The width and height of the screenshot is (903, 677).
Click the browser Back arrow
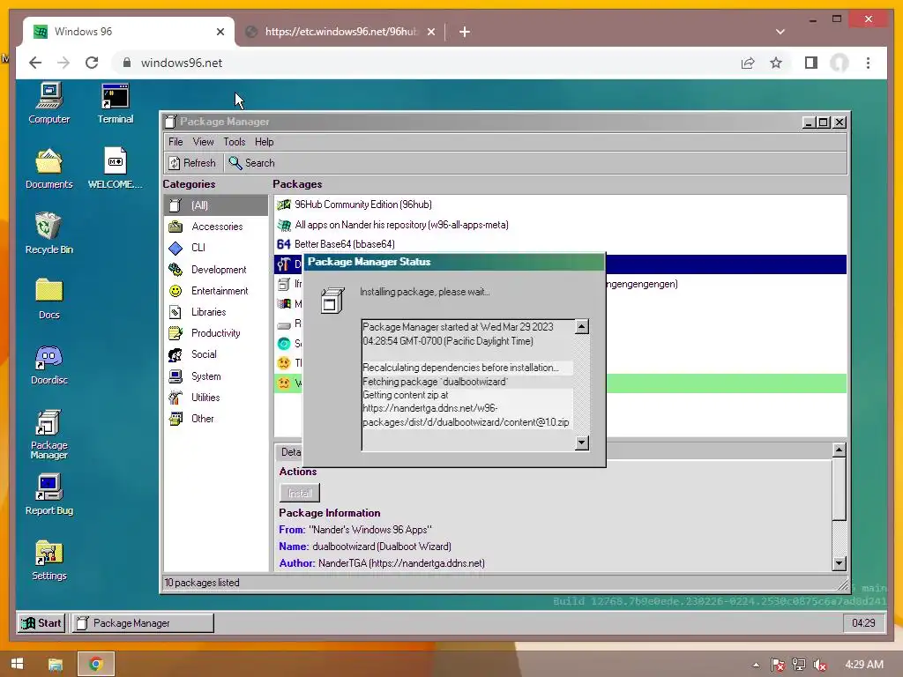tap(35, 63)
